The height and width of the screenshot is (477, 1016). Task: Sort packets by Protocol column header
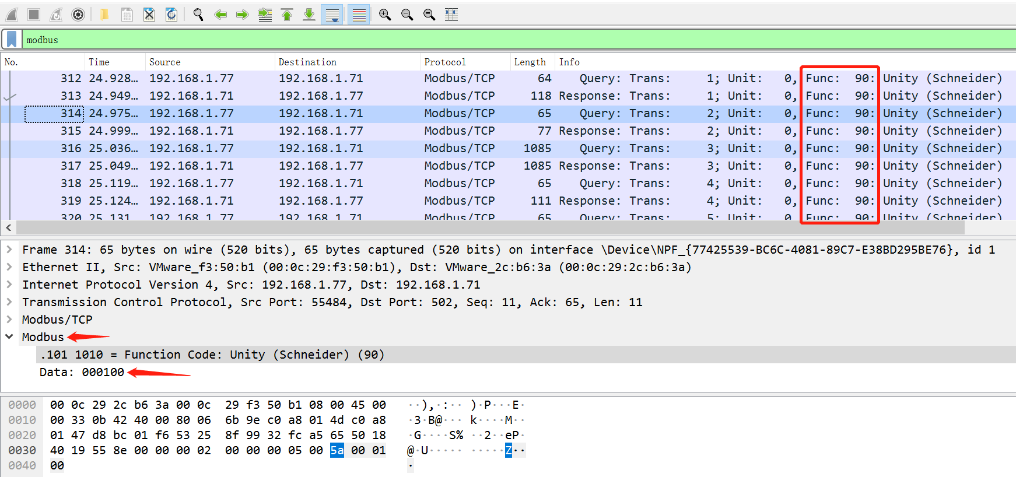[x=444, y=62]
